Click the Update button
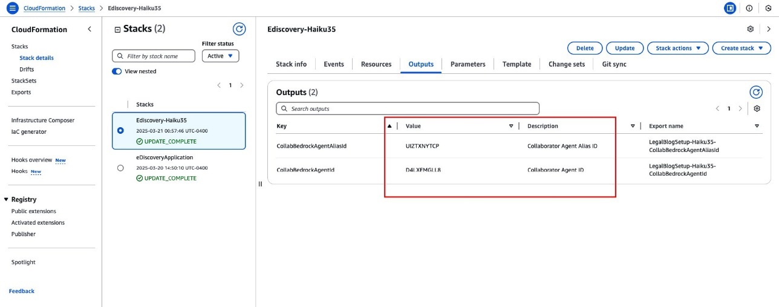 click(625, 48)
